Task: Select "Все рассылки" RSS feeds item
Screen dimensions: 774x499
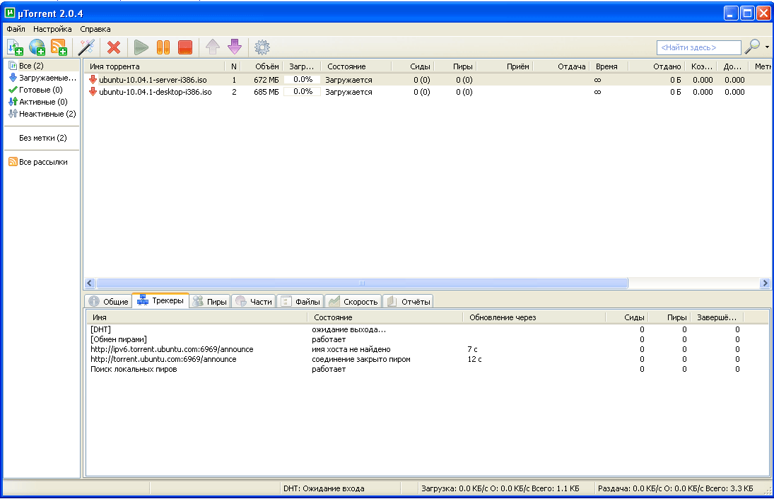Action: pos(43,162)
